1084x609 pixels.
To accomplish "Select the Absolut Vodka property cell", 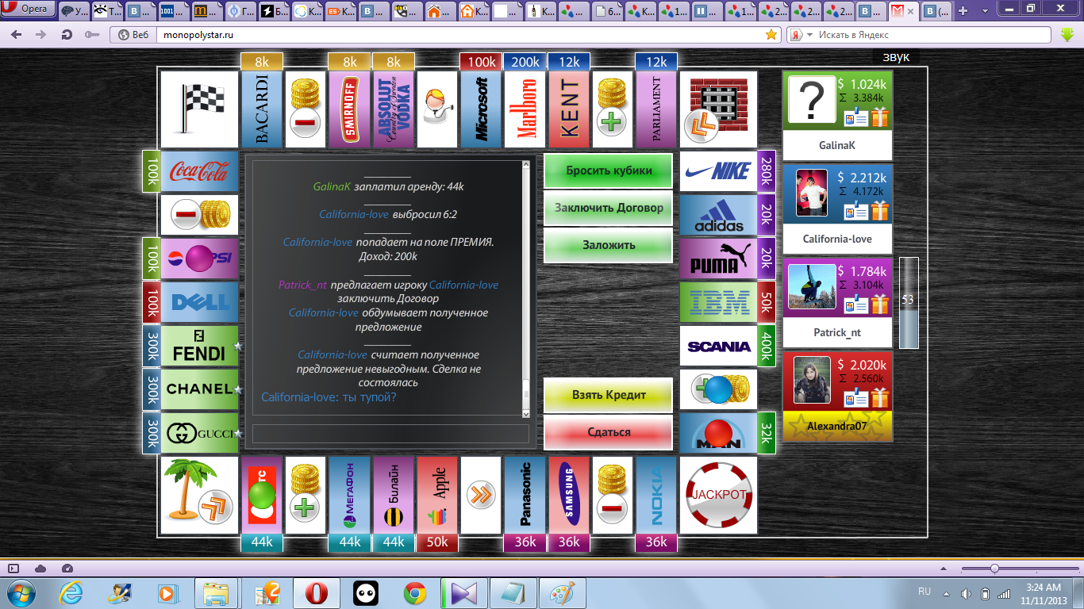I will pyautogui.click(x=393, y=109).
